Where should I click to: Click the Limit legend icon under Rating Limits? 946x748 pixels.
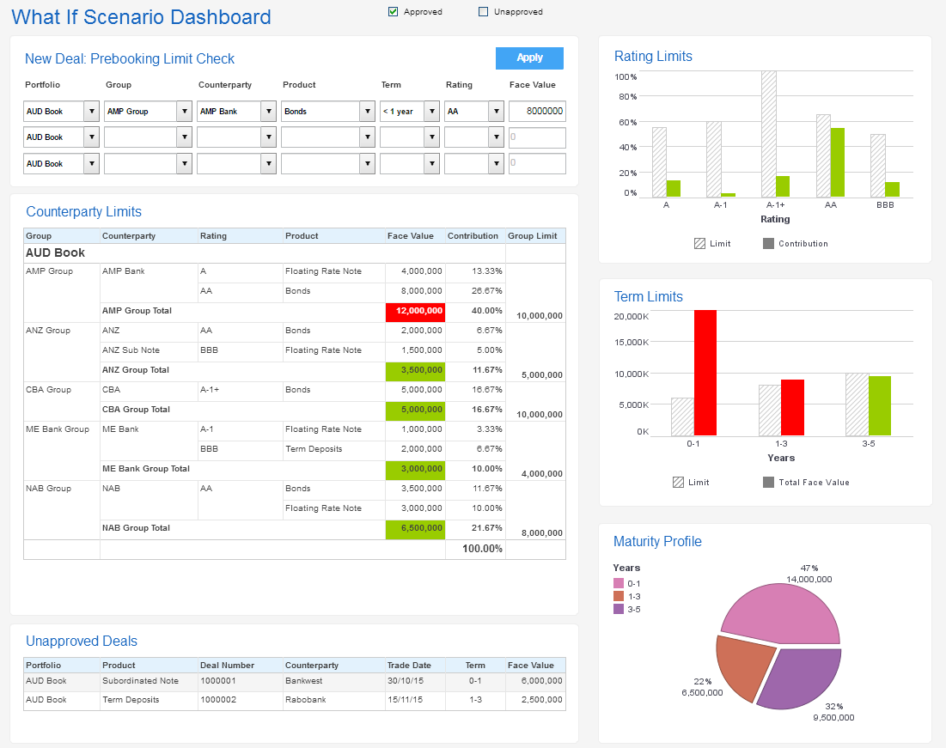coord(699,244)
